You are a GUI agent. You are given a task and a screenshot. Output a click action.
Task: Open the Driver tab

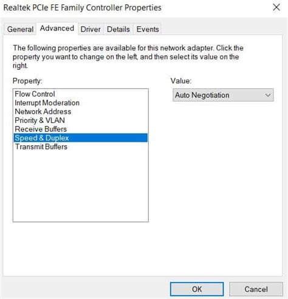click(x=91, y=29)
